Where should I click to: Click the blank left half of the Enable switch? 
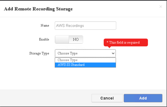(x=62, y=39)
